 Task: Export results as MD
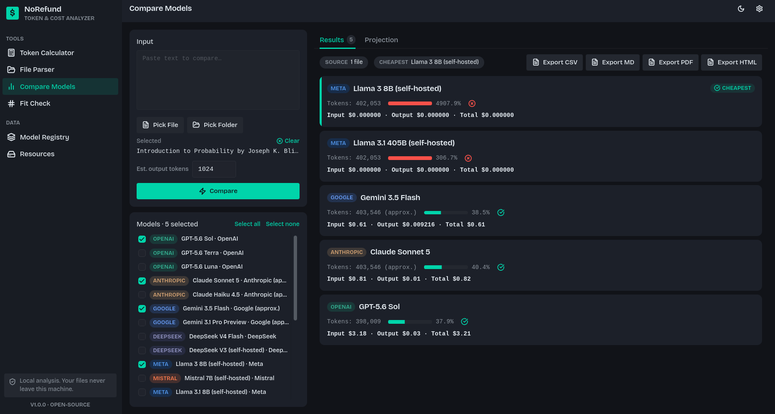(x=612, y=62)
